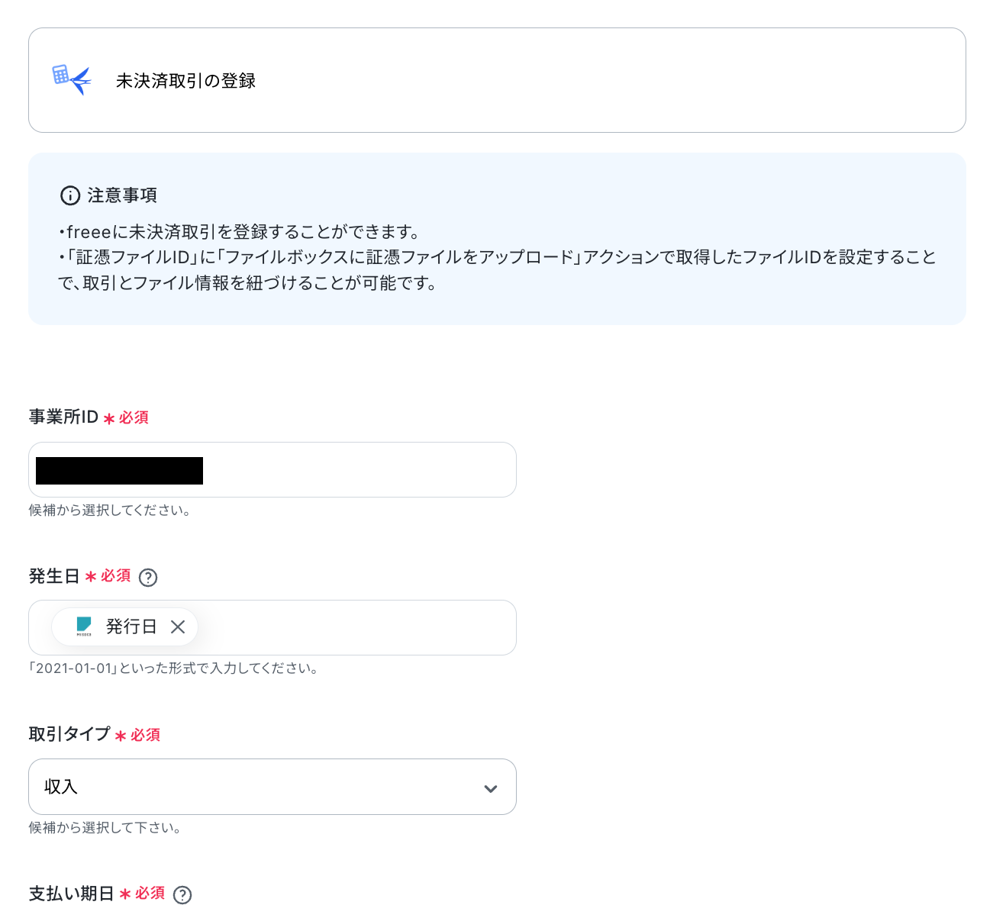
Task: Click the 事業所ID input field
Action: [x=272, y=470]
